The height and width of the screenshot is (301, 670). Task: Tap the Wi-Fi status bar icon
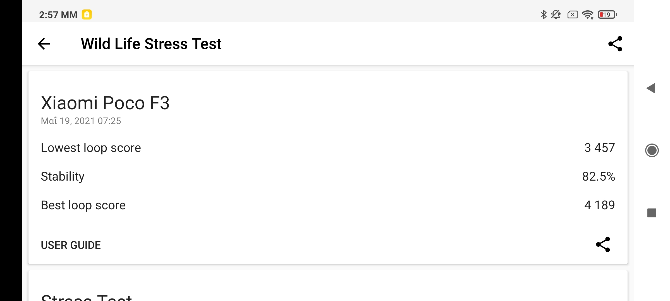(x=588, y=14)
